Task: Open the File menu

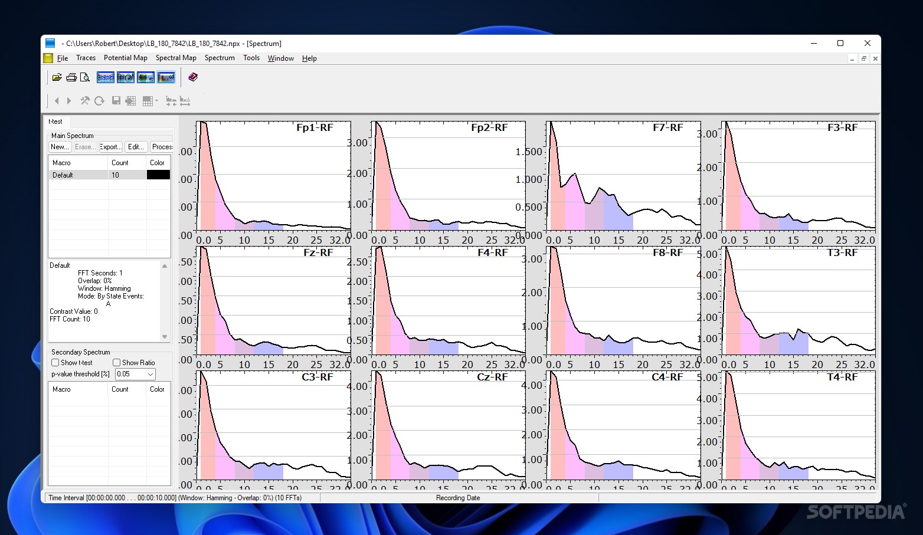Action: pyautogui.click(x=63, y=58)
